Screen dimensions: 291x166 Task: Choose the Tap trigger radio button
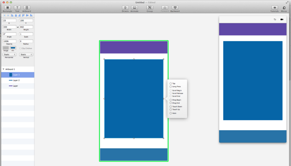pyautogui.click(x=171, y=83)
